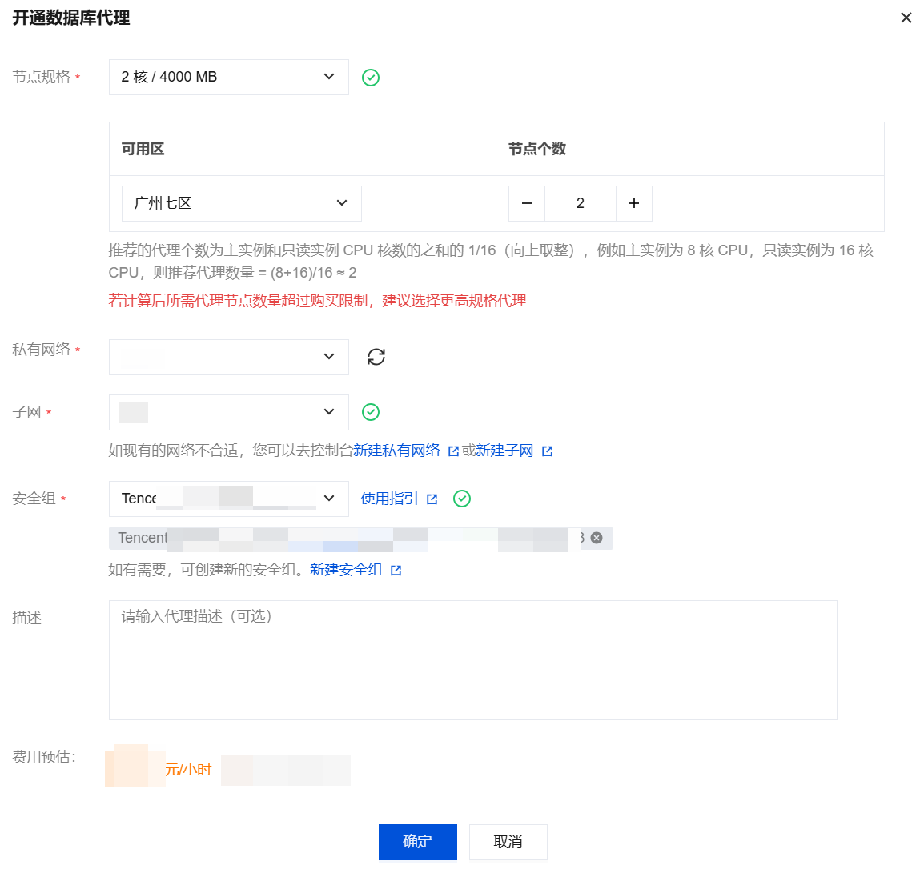
Task: Open the 可用区 dropdown showing 广州七区
Action: 241,203
